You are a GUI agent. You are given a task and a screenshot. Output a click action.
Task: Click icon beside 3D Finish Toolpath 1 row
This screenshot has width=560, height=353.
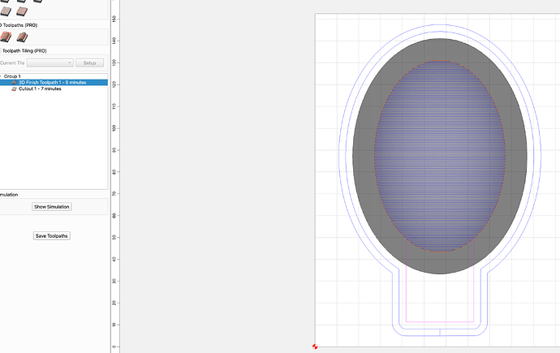pos(15,83)
